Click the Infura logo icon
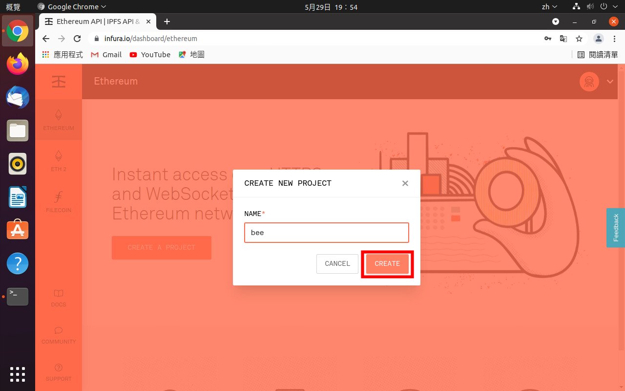625x391 pixels. (59, 82)
